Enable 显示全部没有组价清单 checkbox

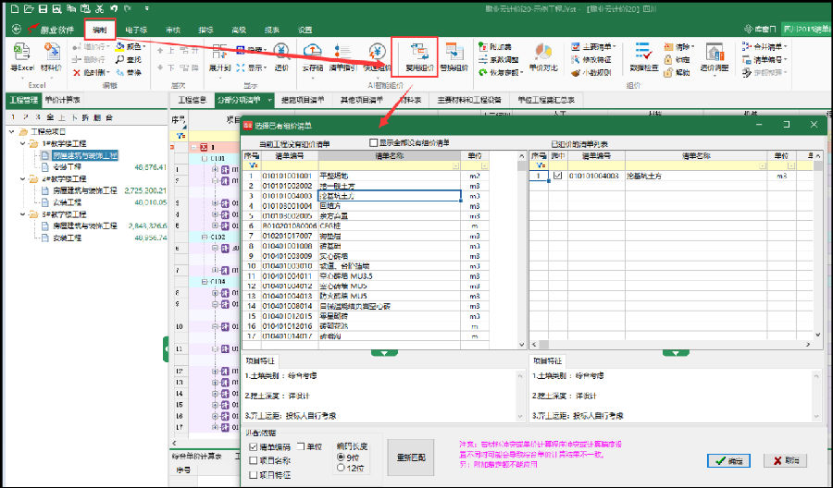(373, 143)
